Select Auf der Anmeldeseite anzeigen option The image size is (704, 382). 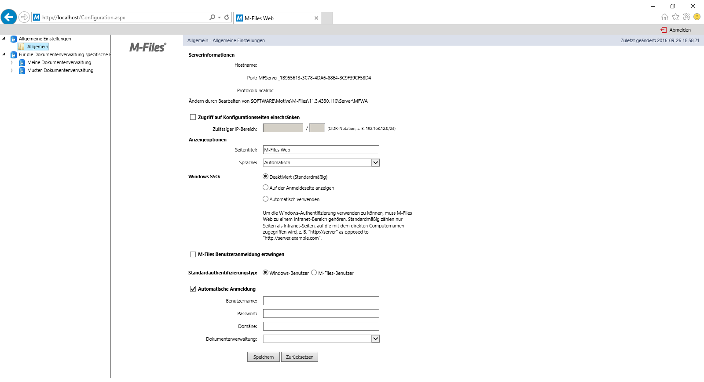point(265,187)
